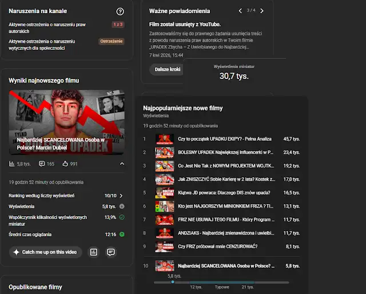This screenshot has height=294, width=366.
Task: Click the sparkle icon on Catch me up
Action: 16,252
